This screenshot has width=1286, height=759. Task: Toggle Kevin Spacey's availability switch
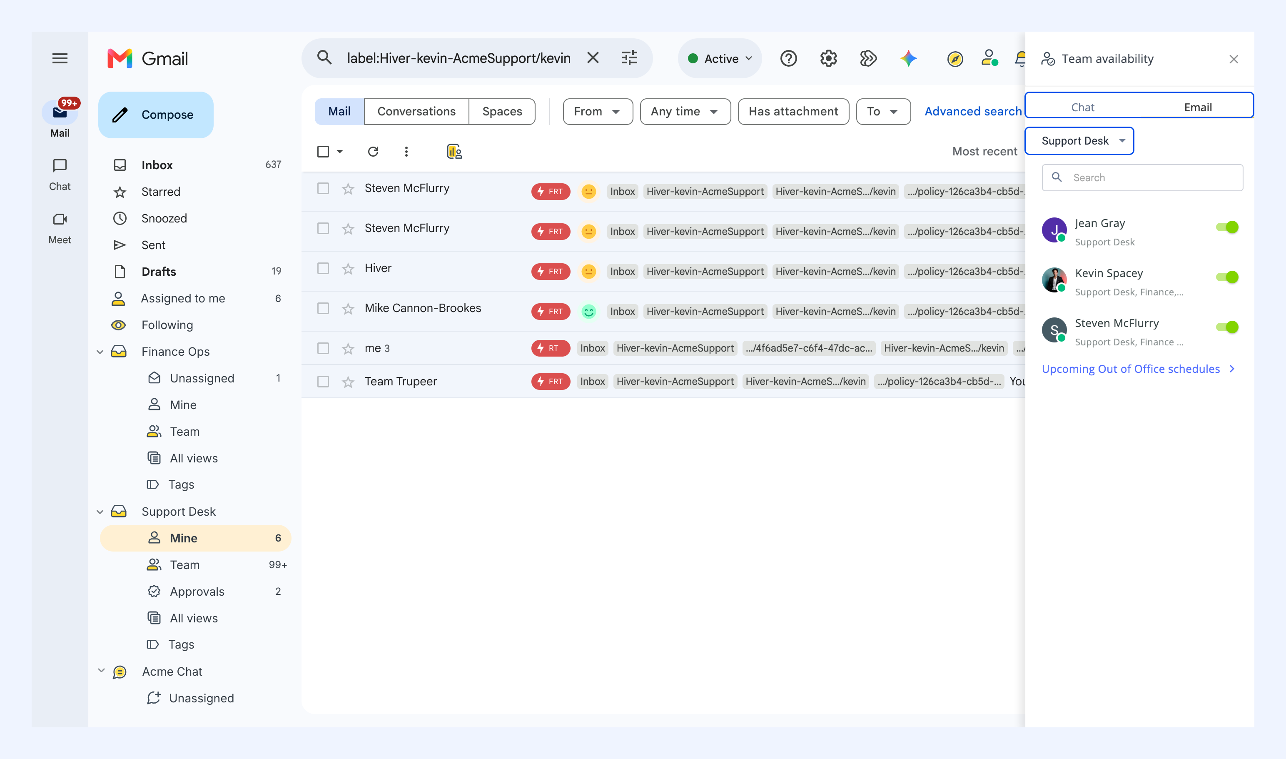tap(1227, 277)
